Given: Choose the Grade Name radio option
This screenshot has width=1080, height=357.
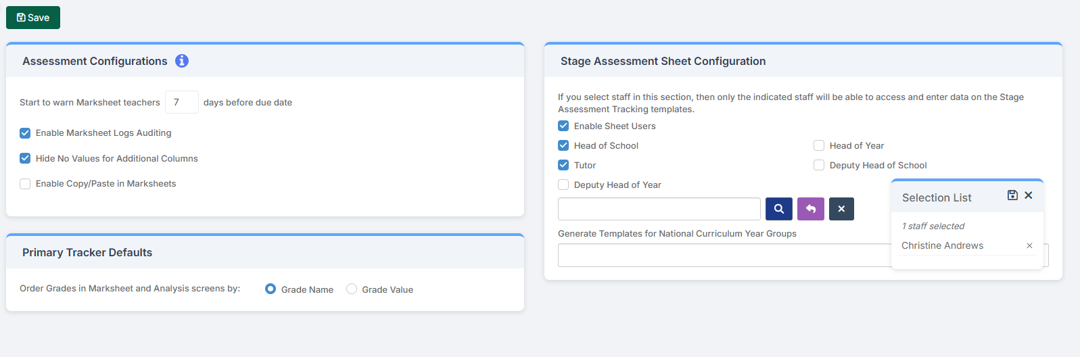Looking at the screenshot, I should tap(271, 289).
